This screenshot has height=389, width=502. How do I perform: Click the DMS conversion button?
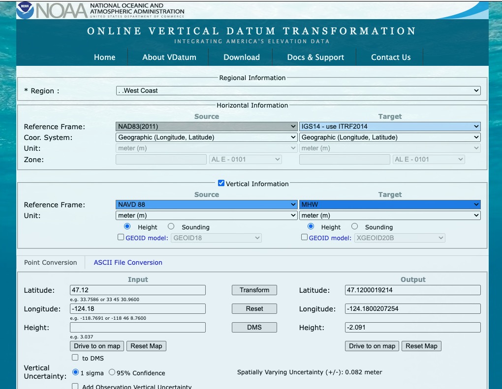pos(254,327)
